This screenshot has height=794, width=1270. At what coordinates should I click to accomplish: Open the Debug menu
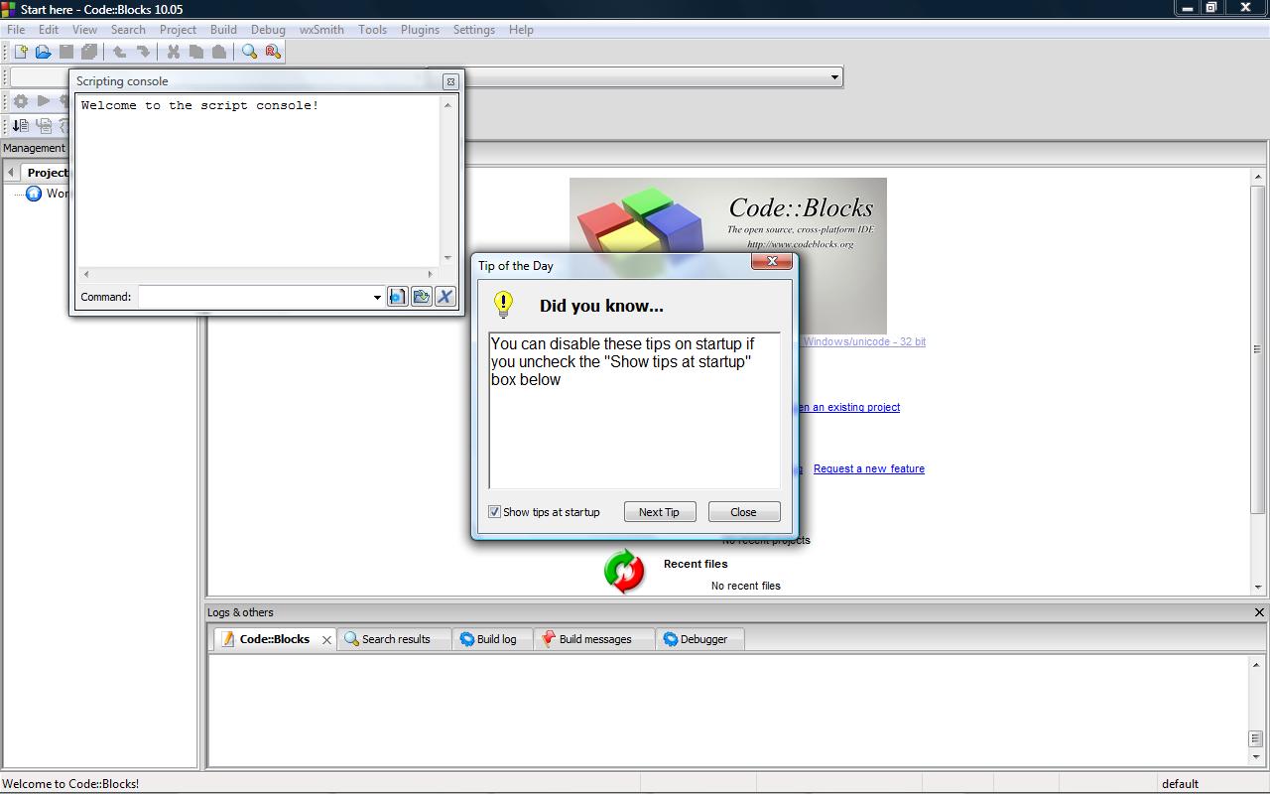(268, 30)
